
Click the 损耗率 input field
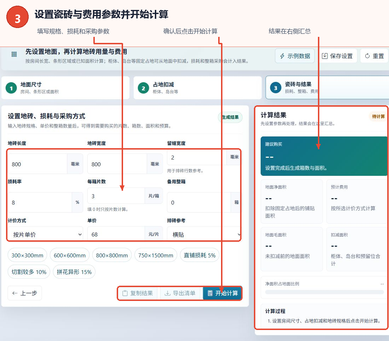pos(40,202)
